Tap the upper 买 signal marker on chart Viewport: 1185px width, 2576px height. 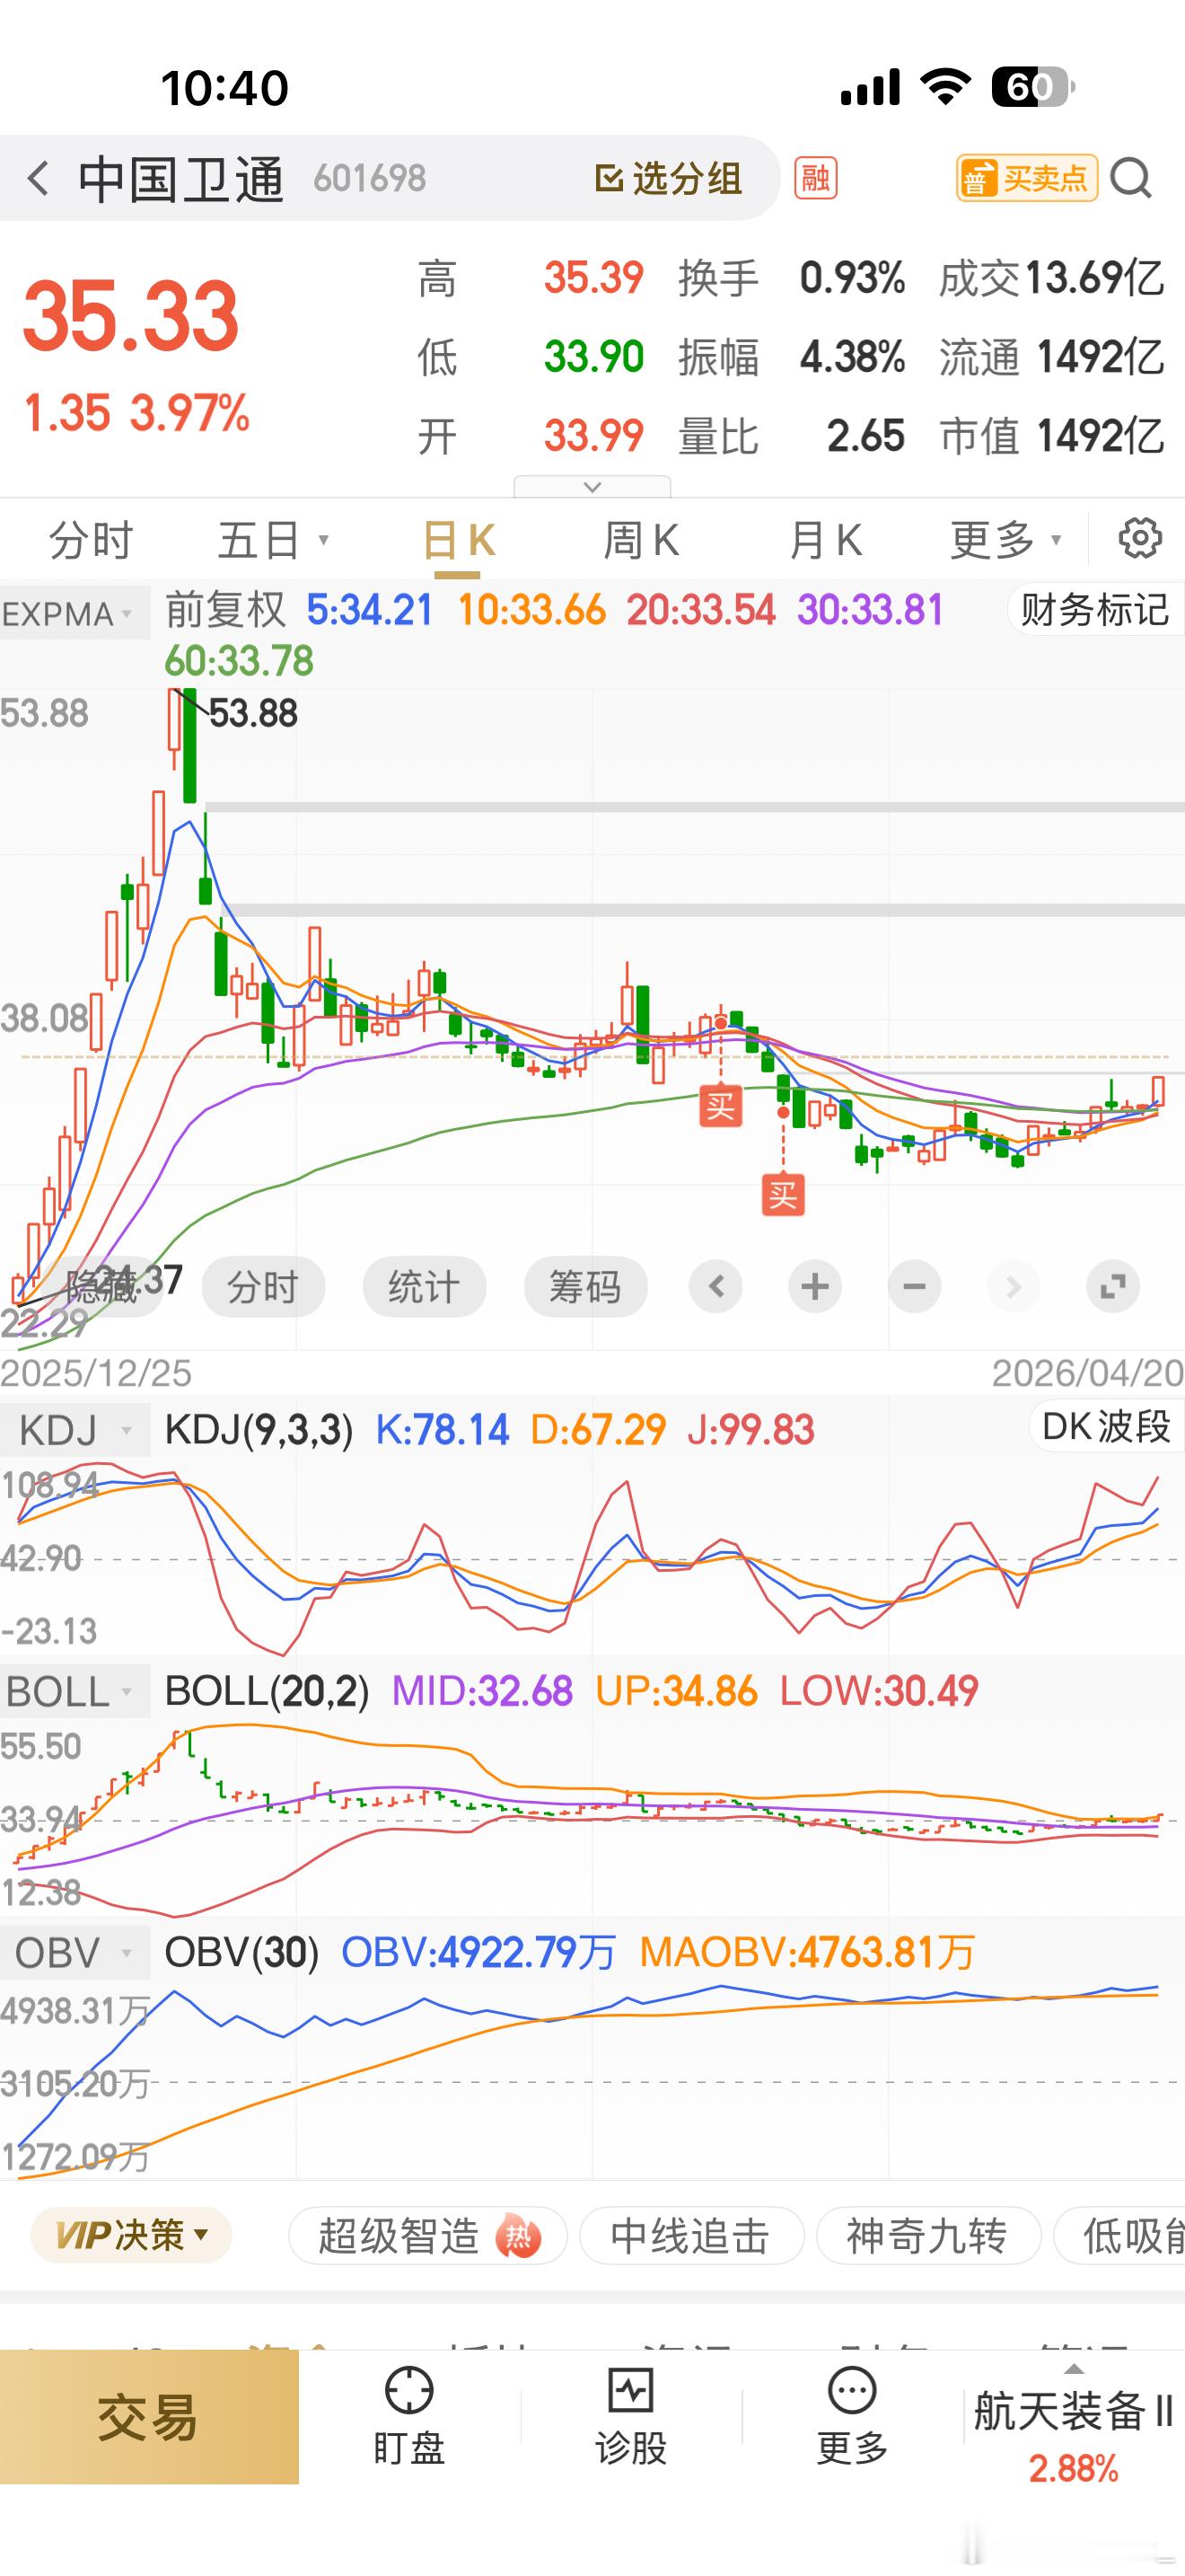pos(720,1106)
